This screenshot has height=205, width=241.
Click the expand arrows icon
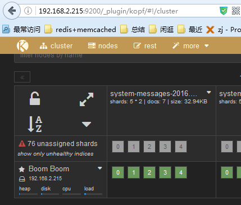click(x=87, y=99)
